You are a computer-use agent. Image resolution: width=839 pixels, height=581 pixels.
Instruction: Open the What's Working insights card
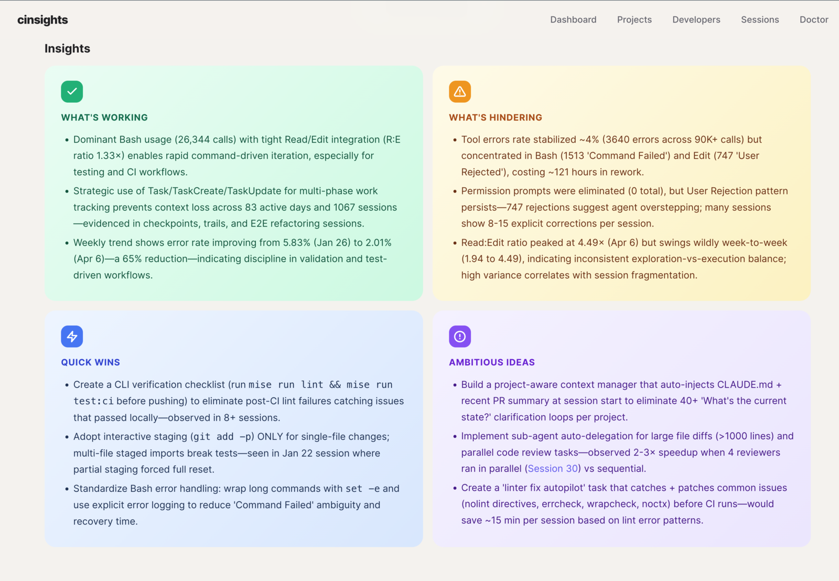point(233,182)
